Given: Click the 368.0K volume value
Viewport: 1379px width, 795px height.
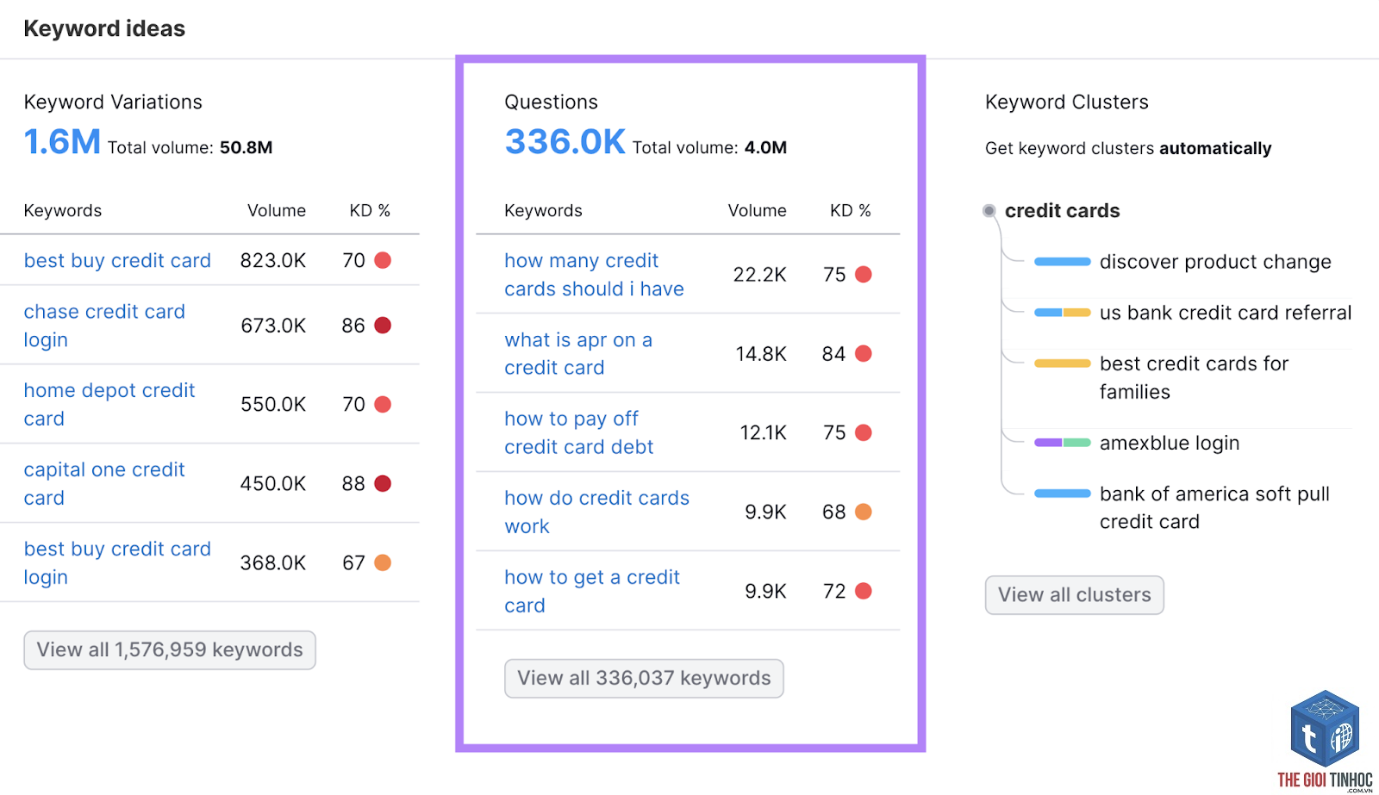Looking at the screenshot, I should click(x=273, y=562).
